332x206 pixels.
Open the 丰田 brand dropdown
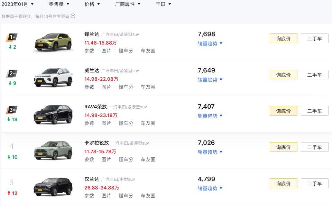pyautogui.click(x=163, y=4)
